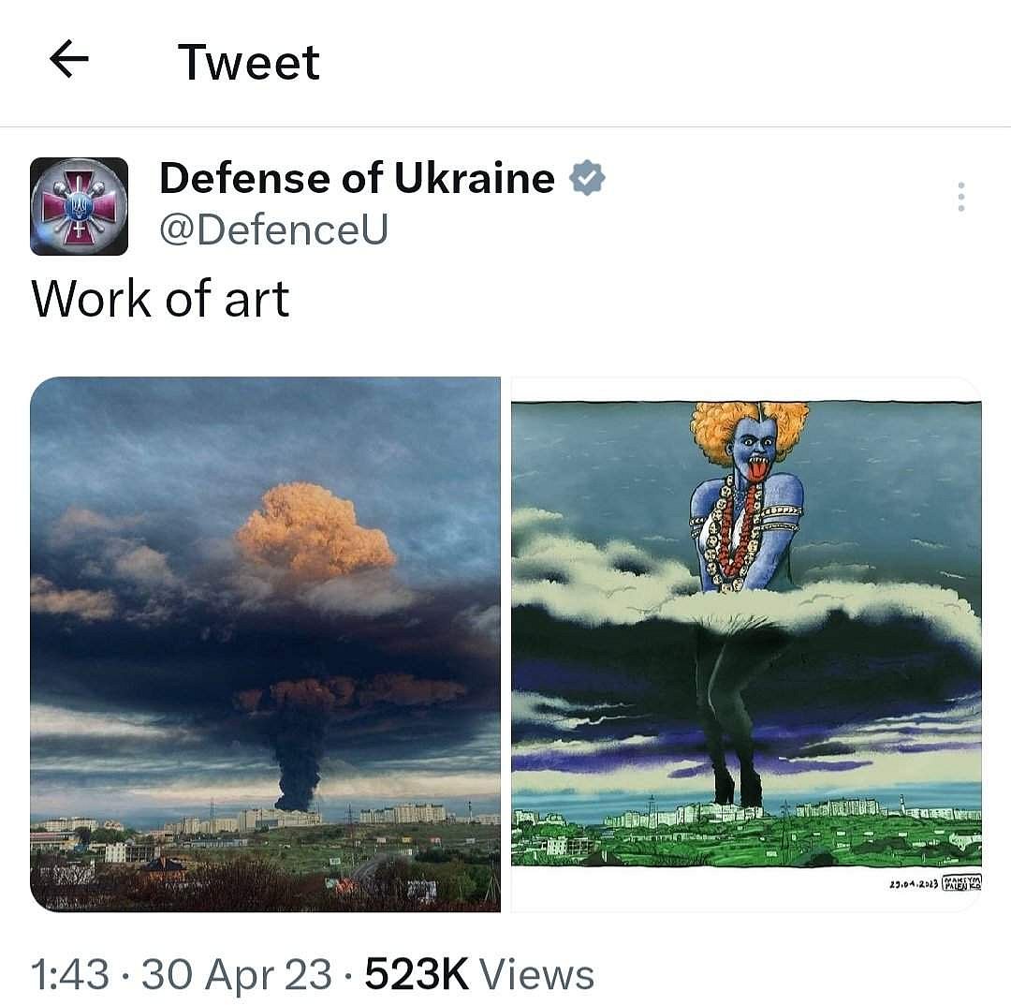This screenshot has height=1005, width=1011.
Task: Click the 1:43 timestamp
Action: (x=69, y=973)
